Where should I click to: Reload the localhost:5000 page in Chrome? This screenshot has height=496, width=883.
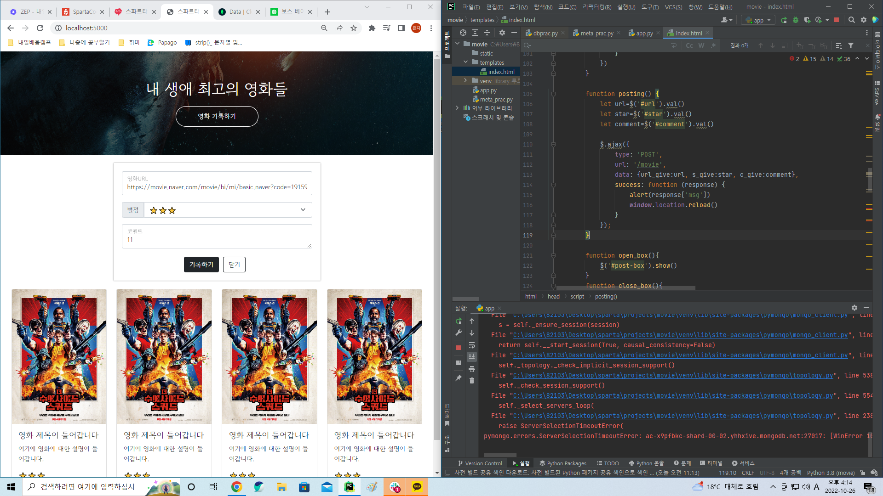pos(40,28)
